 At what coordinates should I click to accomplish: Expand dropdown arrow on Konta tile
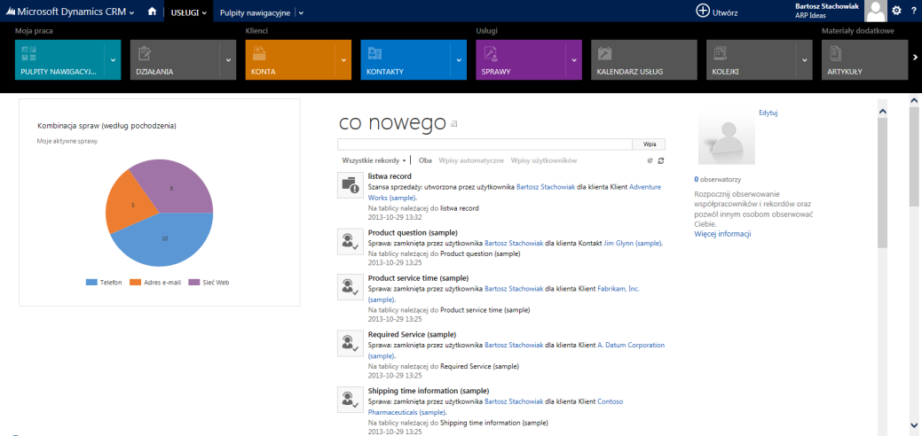(344, 60)
